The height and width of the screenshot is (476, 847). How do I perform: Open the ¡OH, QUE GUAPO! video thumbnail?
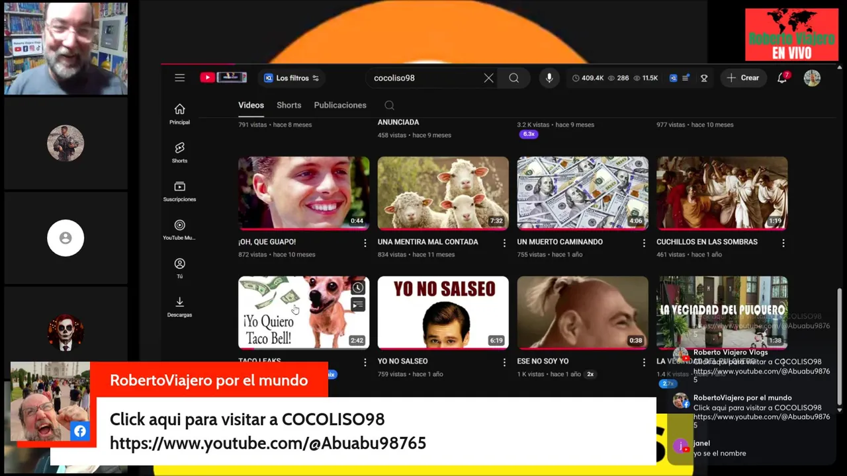[304, 193]
